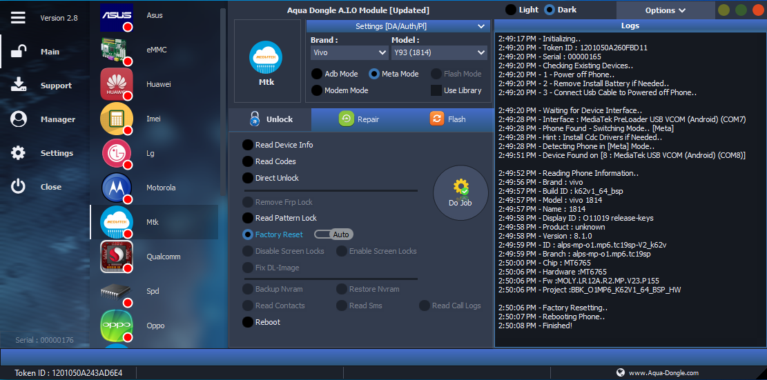Select the Oppo brand icon

tap(117, 326)
